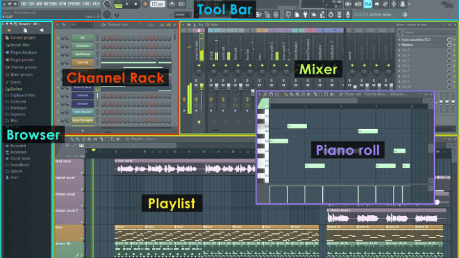Viewport: 459px width, 258px height.
Task: Click the 'Click for online news' link
Action: [371, 14]
